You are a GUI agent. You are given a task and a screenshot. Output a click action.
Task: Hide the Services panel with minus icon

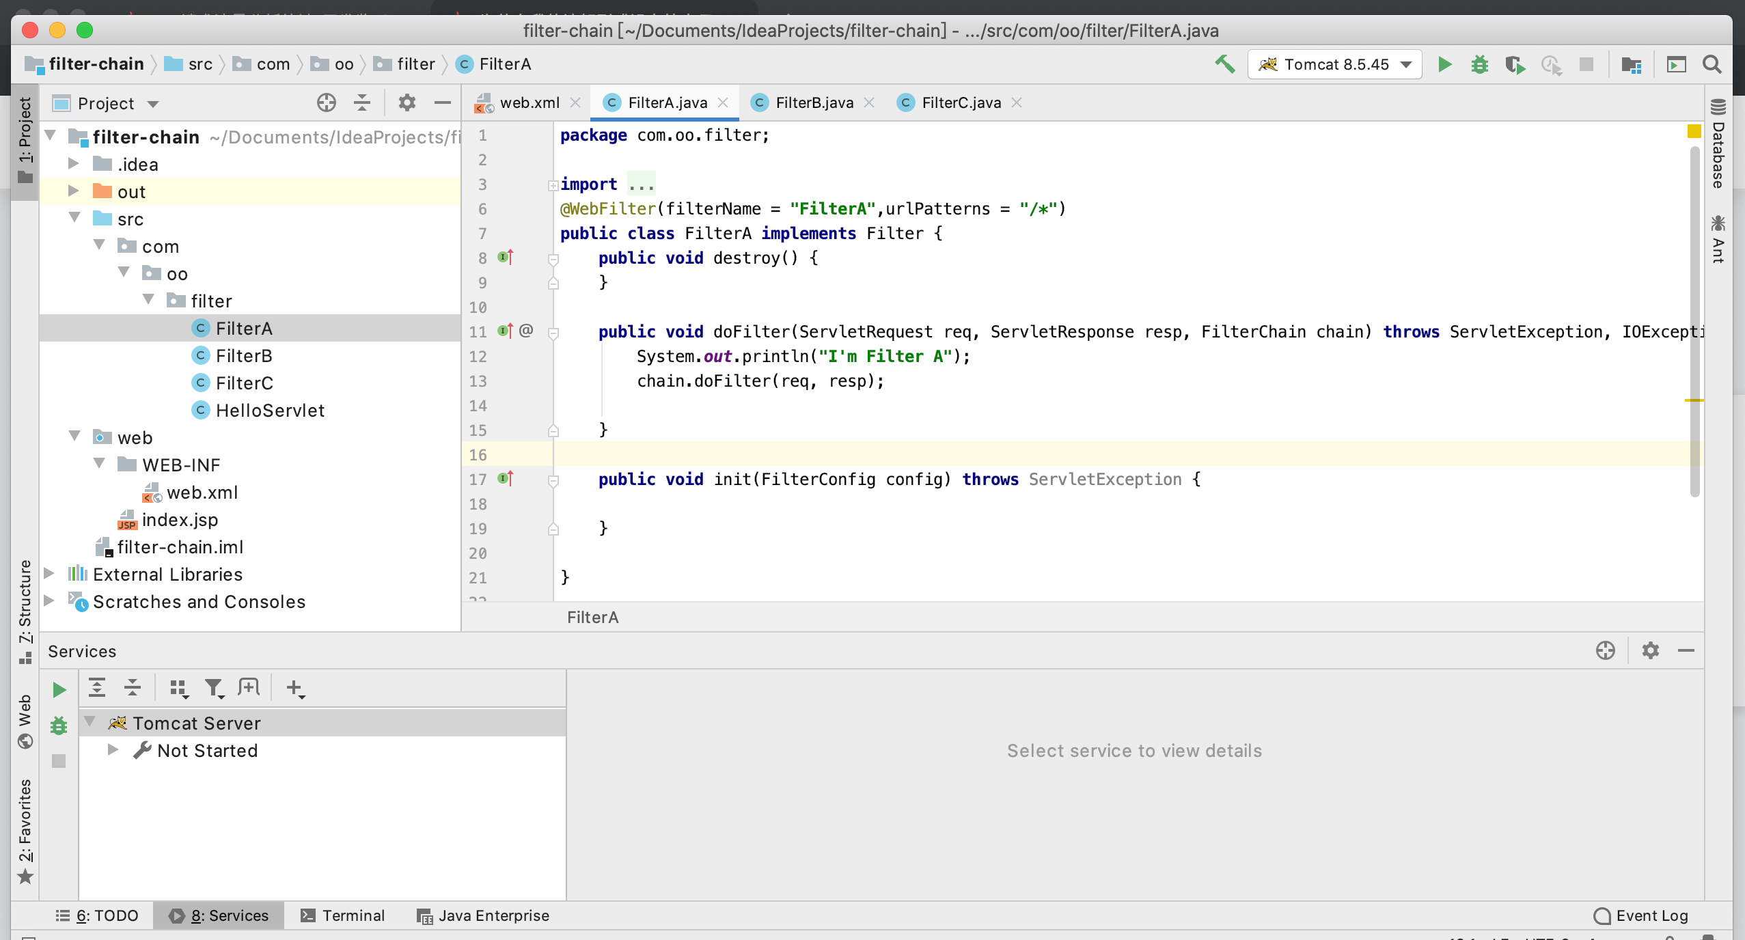(x=1686, y=650)
